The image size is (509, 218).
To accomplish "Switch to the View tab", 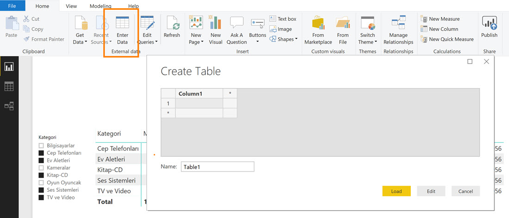I will [71, 6].
